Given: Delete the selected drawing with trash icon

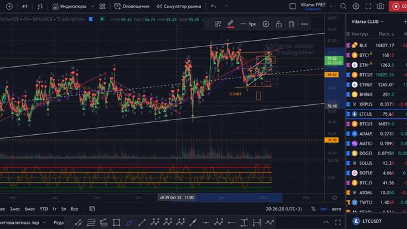Looking at the screenshot, I should tap(291, 24).
